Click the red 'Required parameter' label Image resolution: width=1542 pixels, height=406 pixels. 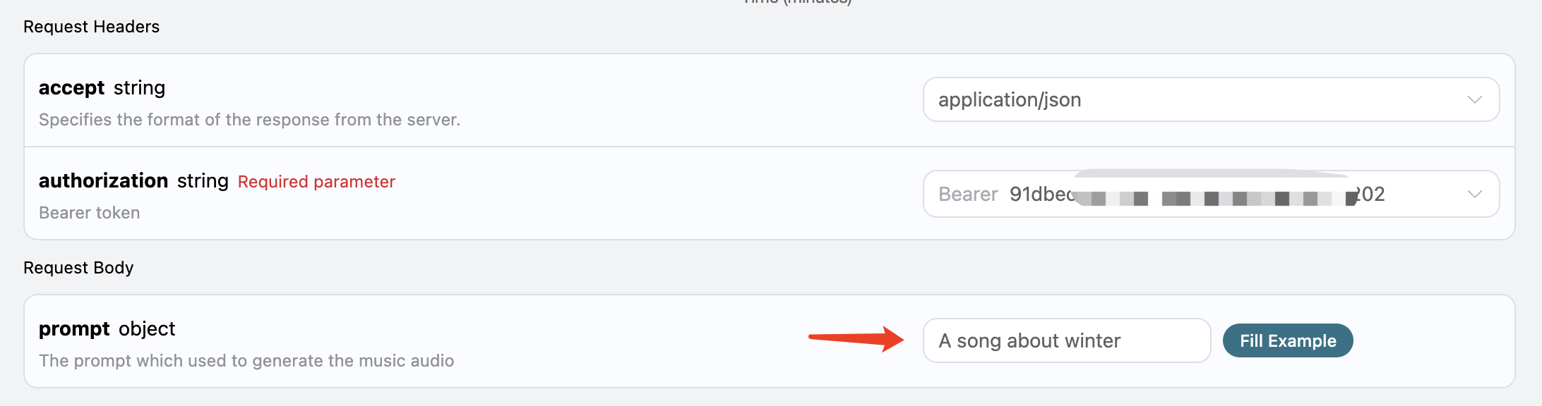pyautogui.click(x=316, y=182)
